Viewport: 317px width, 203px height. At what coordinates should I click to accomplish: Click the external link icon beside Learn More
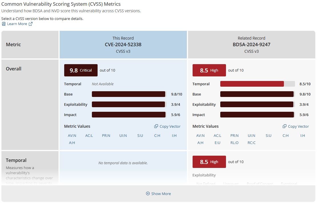pos(31,24)
